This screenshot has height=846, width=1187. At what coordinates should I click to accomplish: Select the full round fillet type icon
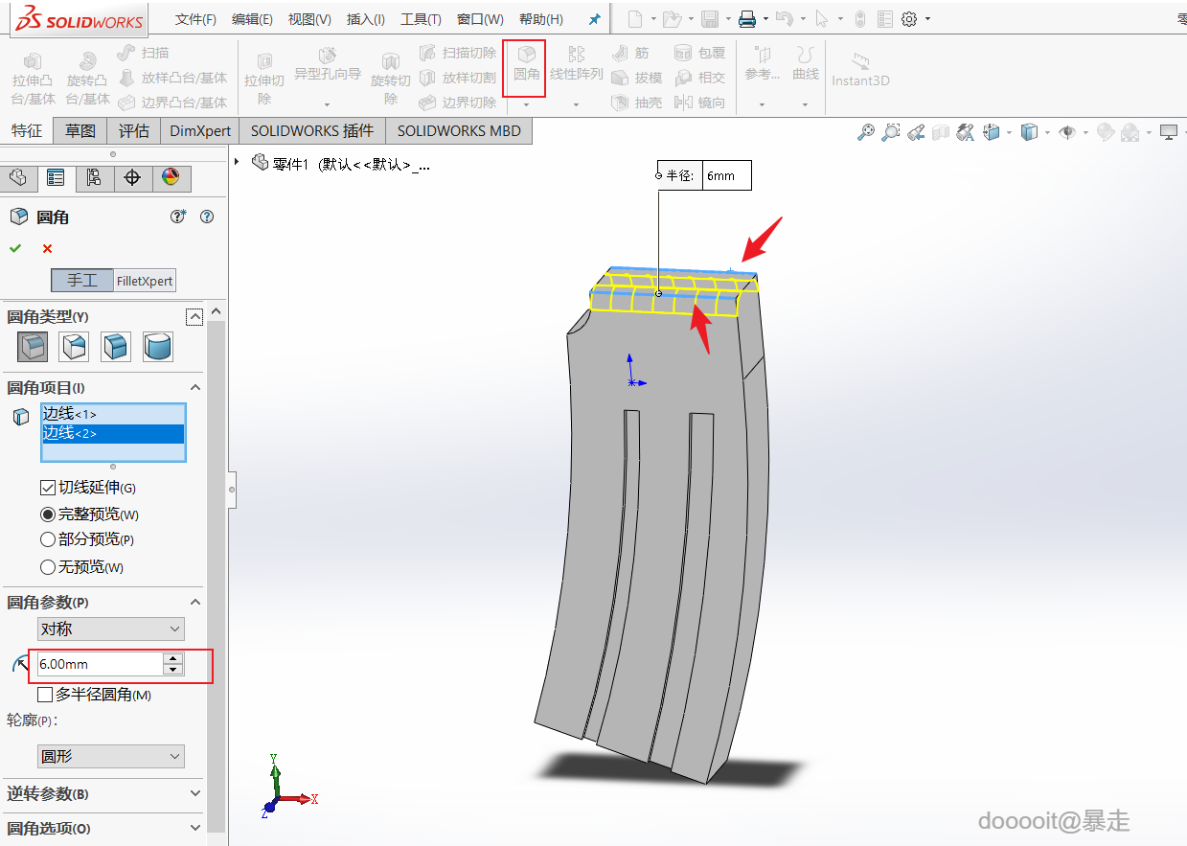[158, 346]
